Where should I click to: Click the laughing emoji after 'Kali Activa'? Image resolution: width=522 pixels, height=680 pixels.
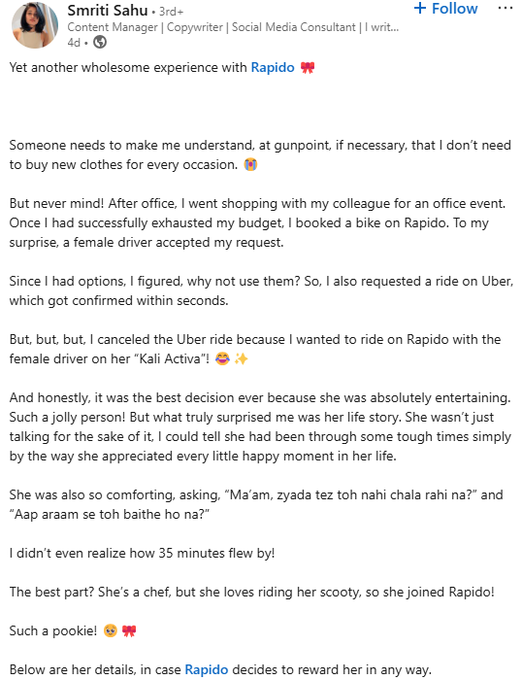(x=222, y=359)
